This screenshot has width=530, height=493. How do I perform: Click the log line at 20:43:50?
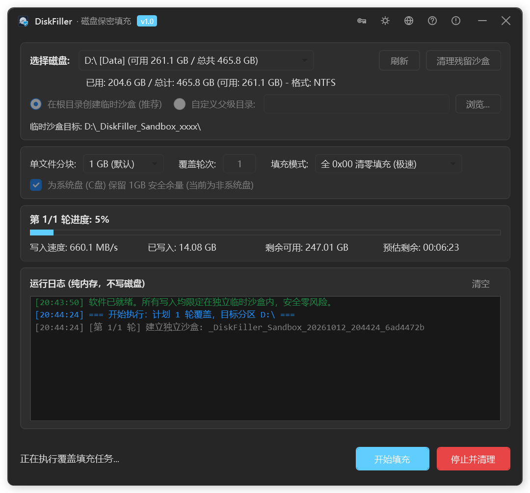[185, 302]
